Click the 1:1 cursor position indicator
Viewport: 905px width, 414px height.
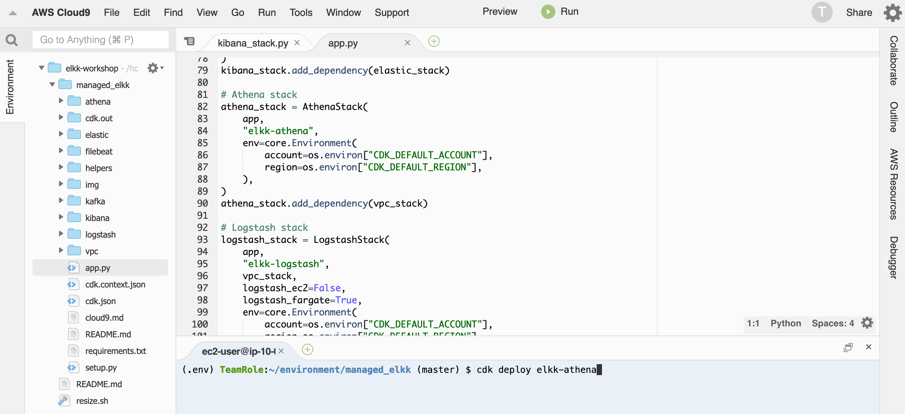(x=753, y=323)
